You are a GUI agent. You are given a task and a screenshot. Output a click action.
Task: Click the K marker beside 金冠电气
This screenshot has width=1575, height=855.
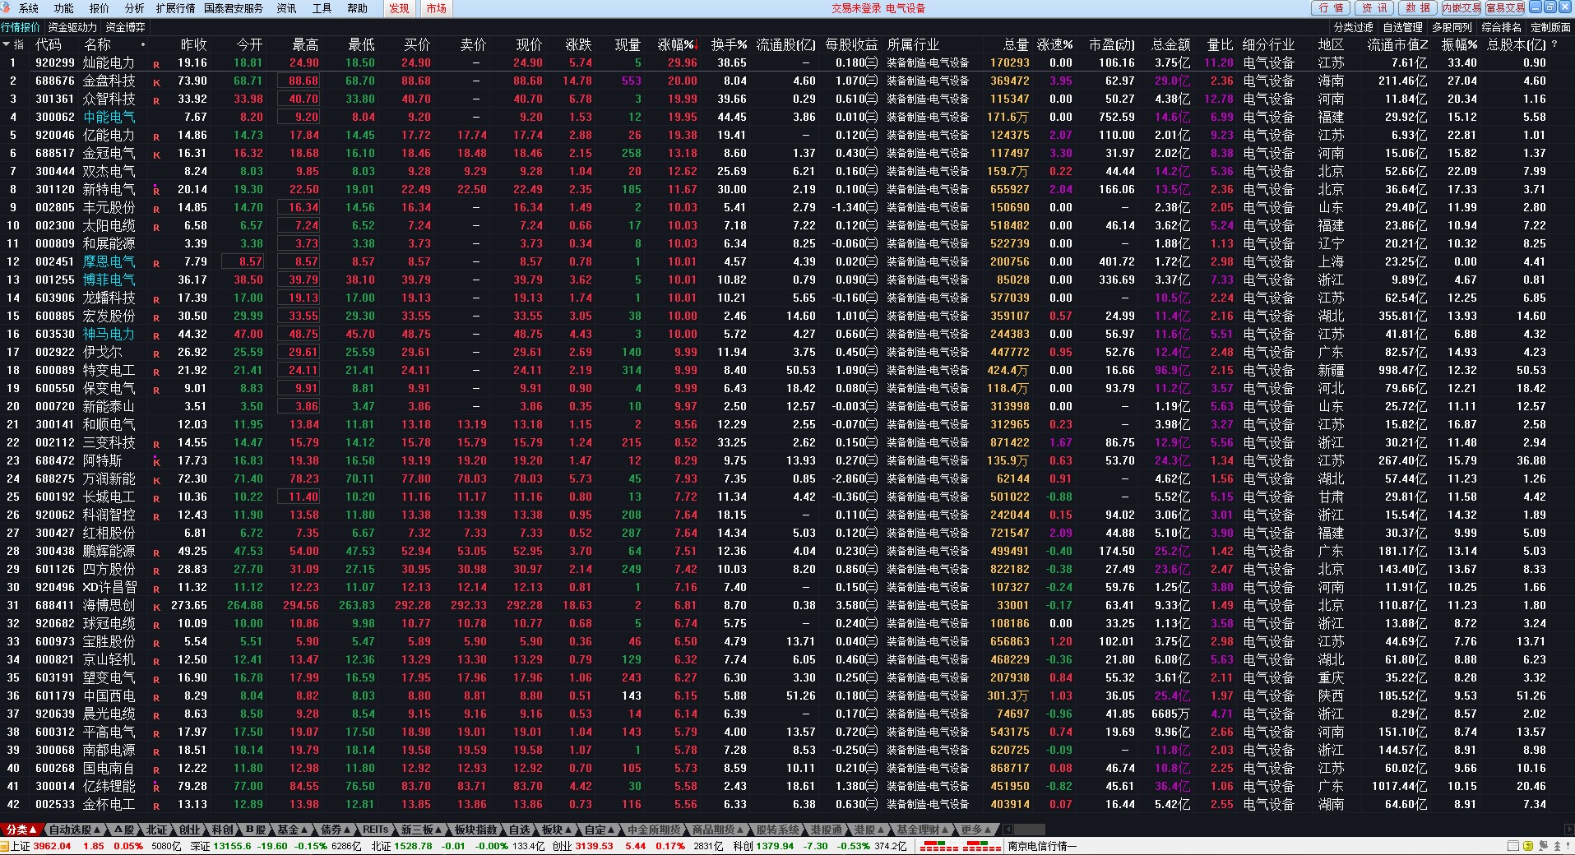pos(156,155)
